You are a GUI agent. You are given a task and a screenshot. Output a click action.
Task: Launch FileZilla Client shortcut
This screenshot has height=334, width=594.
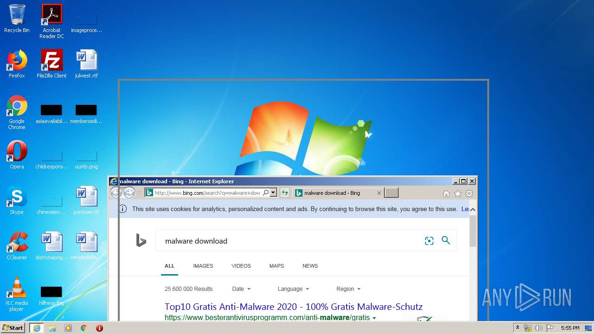coord(52,64)
